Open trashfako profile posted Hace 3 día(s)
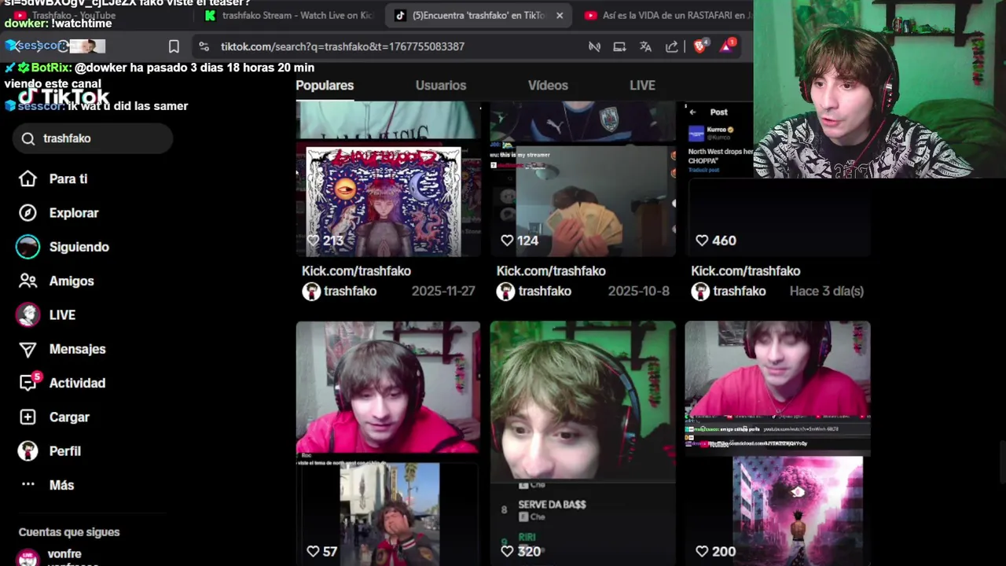 (740, 292)
